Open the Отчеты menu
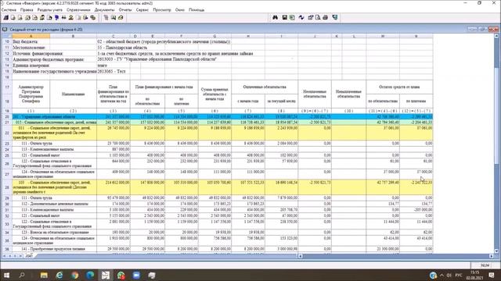The width and height of the screenshot is (501, 281). coord(125,10)
